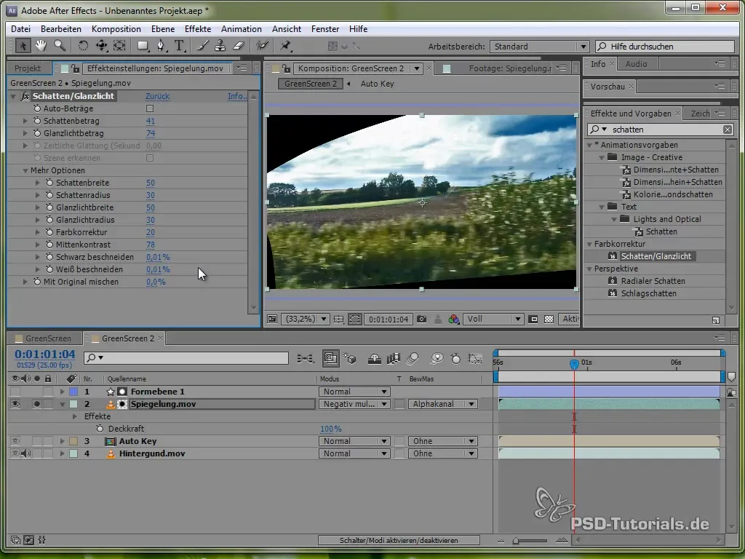Select the Text tool

coord(179,46)
